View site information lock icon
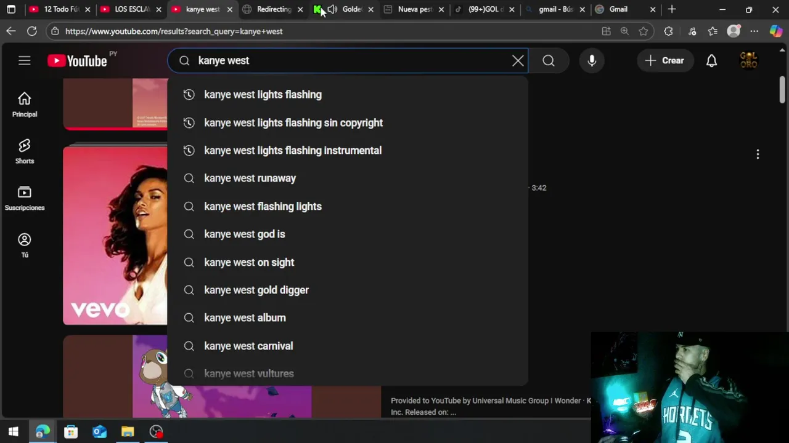Image resolution: width=789 pixels, height=443 pixels. [x=55, y=31]
